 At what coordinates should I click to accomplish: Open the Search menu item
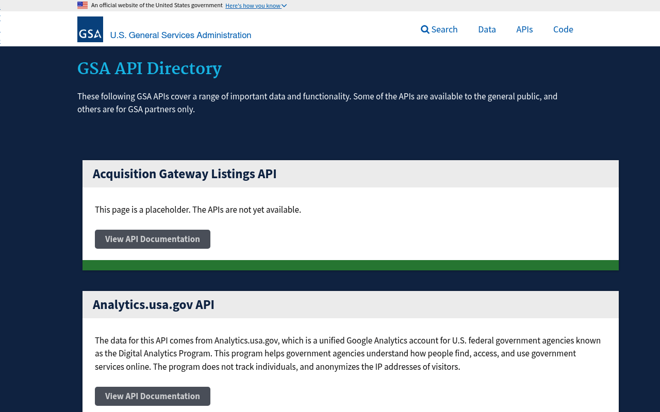[439, 29]
